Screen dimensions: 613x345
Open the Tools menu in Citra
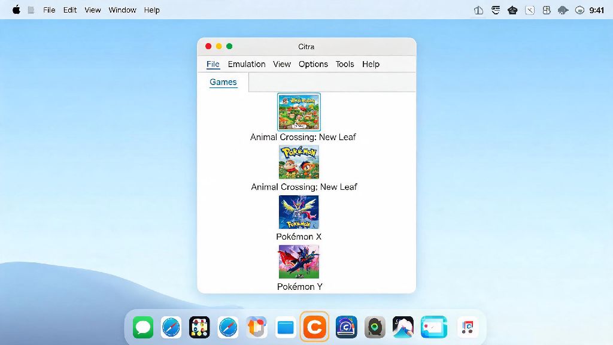345,64
